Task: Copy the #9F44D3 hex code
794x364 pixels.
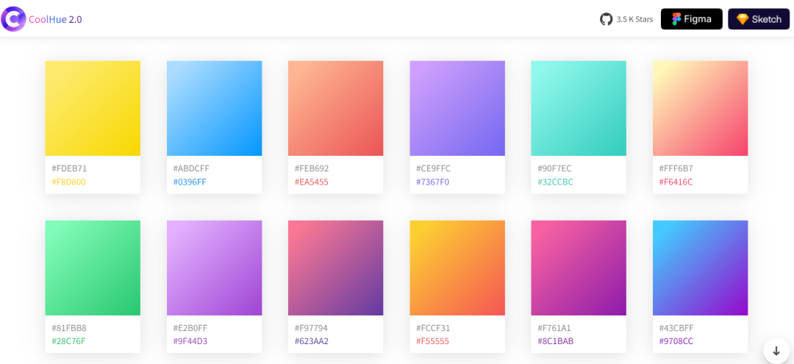Action: coord(190,341)
